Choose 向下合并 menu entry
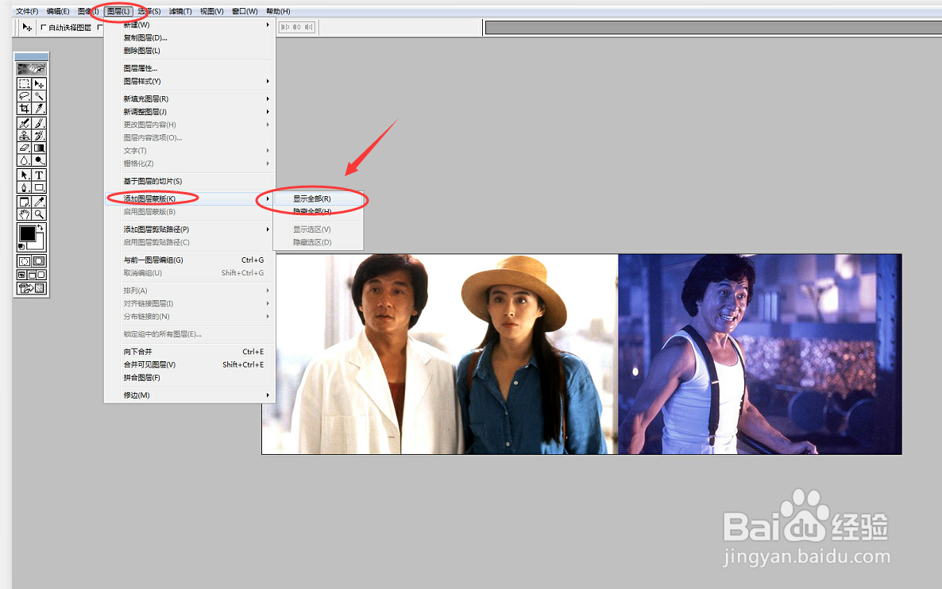Image resolution: width=942 pixels, height=589 pixels. tap(190, 352)
